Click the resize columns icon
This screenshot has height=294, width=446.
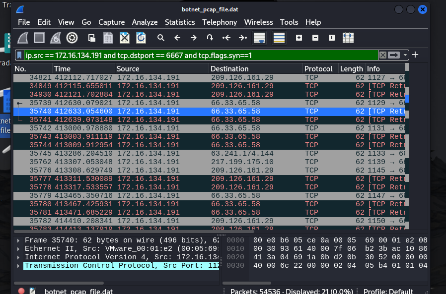click(x=348, y=38)
